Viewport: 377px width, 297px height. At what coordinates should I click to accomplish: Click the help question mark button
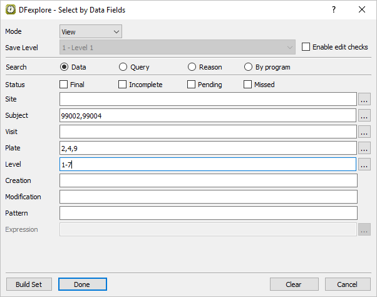[x=334, y=9]
